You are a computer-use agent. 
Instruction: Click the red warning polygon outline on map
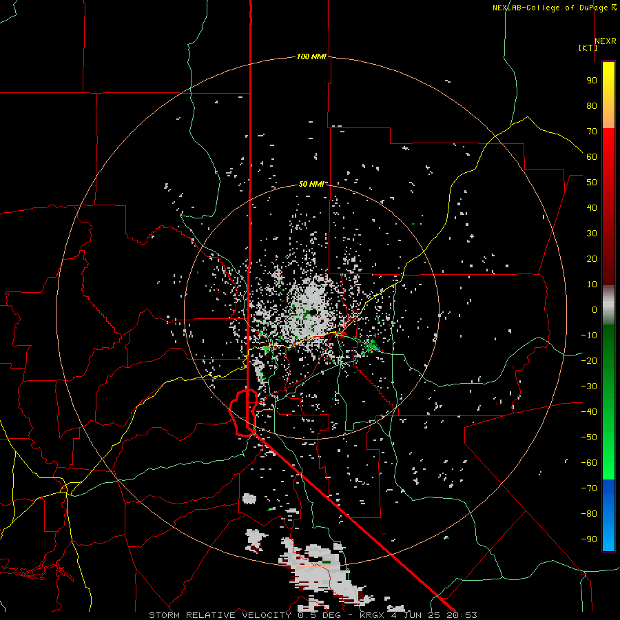point(243,413)
